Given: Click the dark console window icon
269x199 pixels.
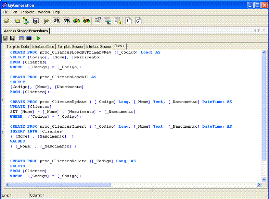Looking at the screenshot, I should point(29,38).
